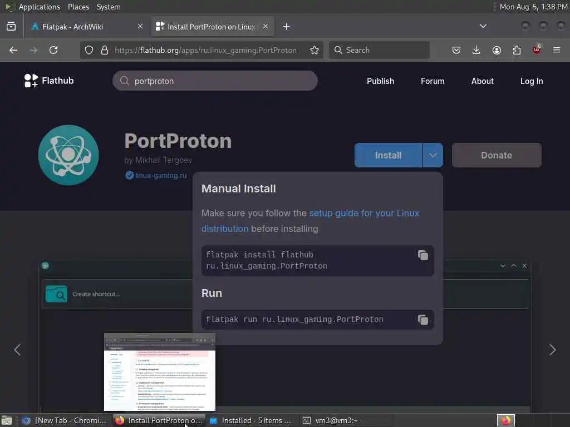
Task: Click the Run heading in popup
Action: (x=212, y=293)
